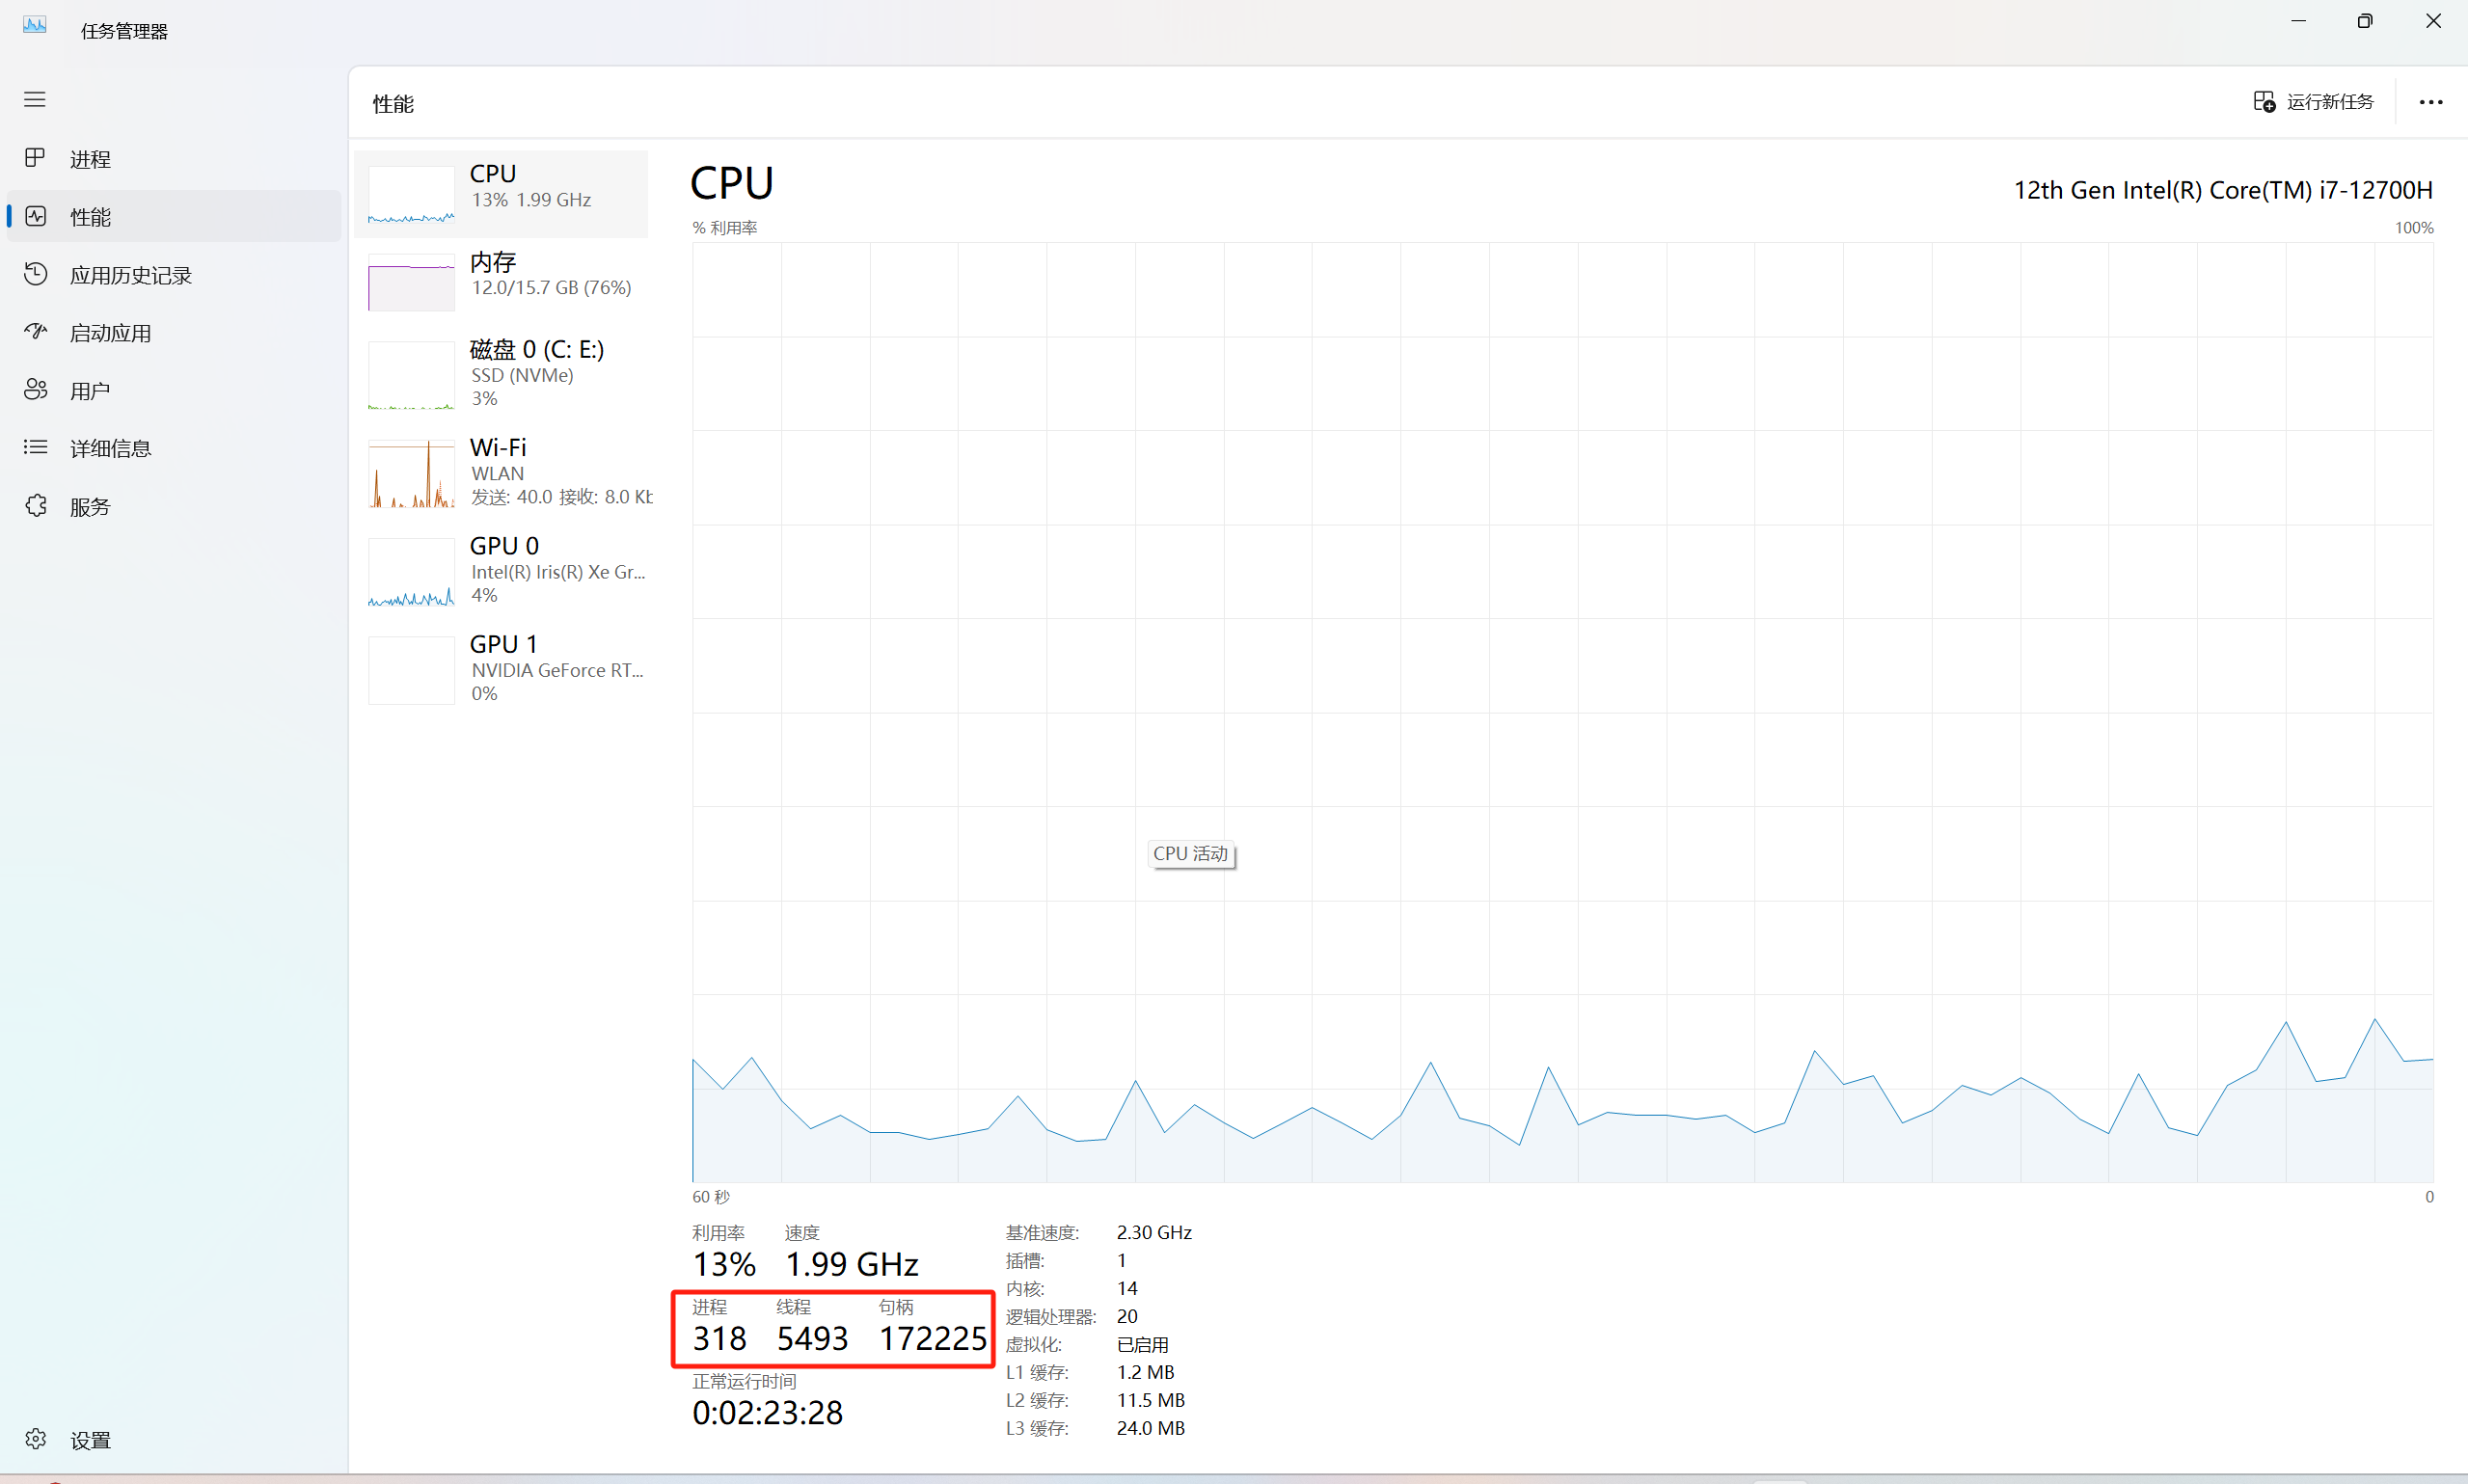
Task: Open the 设置 settings gear
Action: click(x=35, y=1439)
